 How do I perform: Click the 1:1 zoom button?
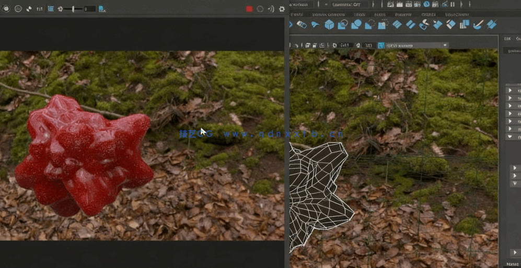pos(40,9)
